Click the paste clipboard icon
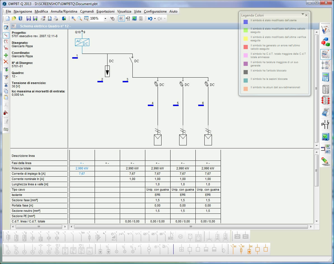Viewport: 334px width, 264px height. pos(6,97)
